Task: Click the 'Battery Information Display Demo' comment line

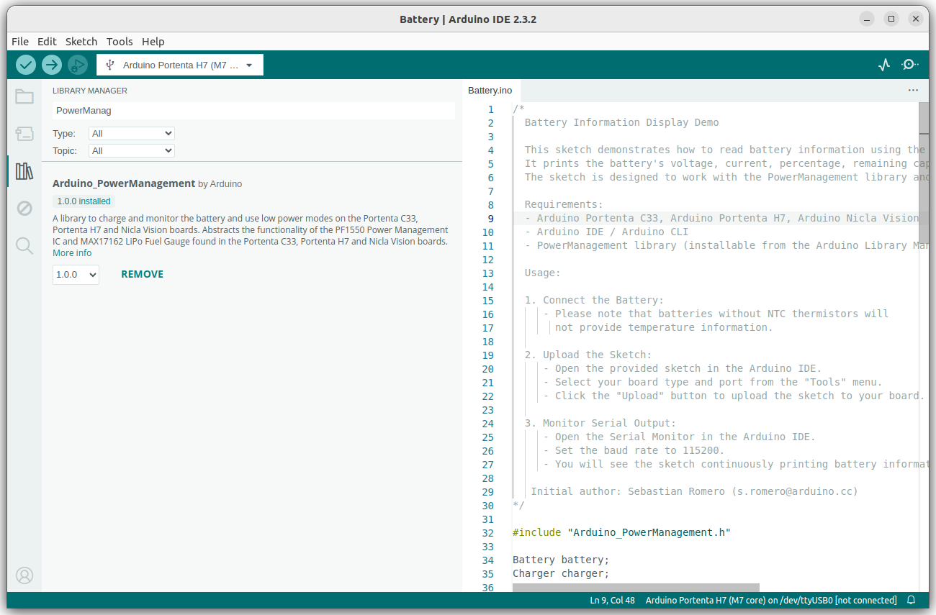Action: point(621,123)
